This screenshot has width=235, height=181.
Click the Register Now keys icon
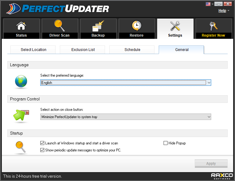pos(213,26)
